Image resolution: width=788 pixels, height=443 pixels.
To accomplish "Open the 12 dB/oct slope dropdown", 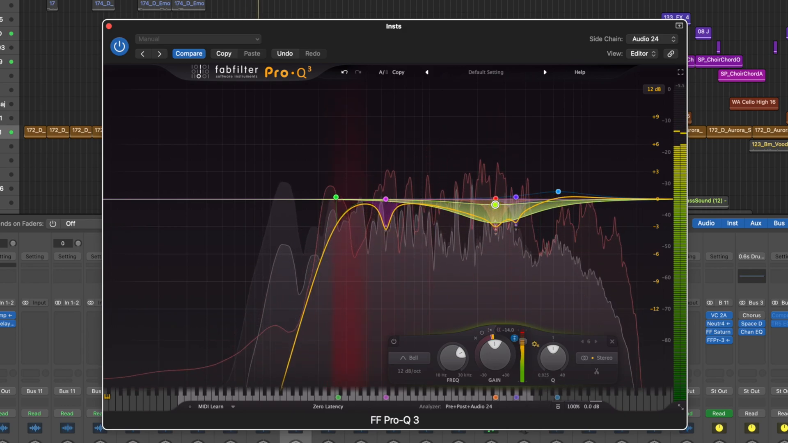I will click(x=409, y=371).
